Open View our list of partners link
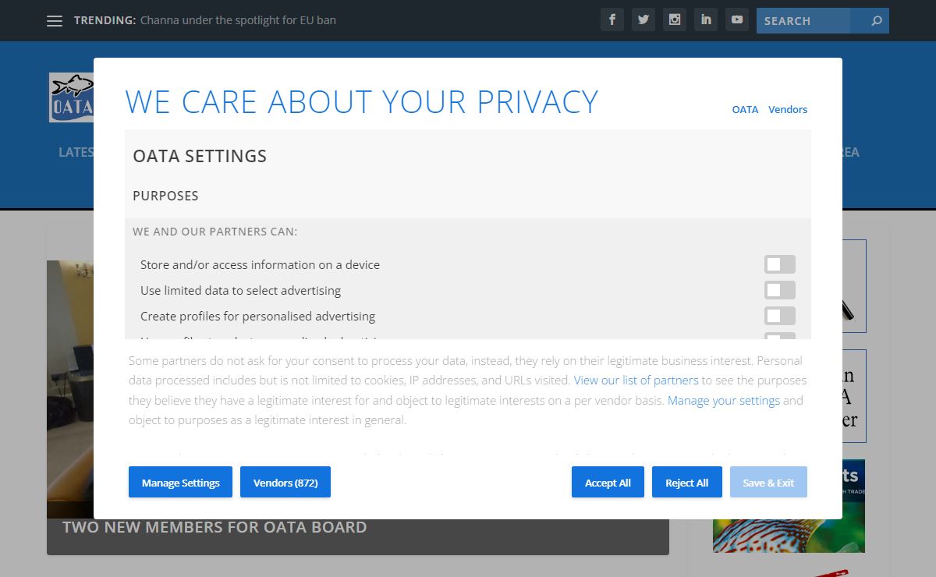Viewport: 936px width, 577px height. point(636,381)
